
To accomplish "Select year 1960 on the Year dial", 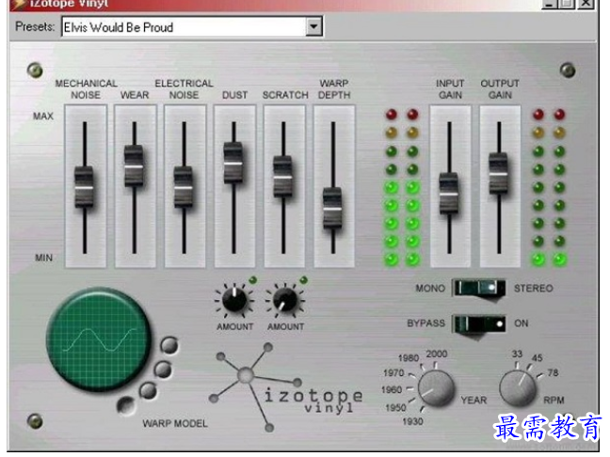I will coord(392,390).
